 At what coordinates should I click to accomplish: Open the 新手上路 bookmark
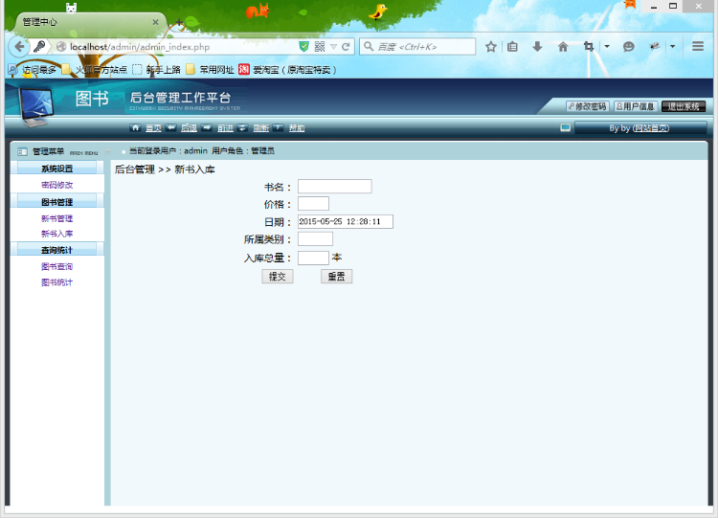[156, 70]
